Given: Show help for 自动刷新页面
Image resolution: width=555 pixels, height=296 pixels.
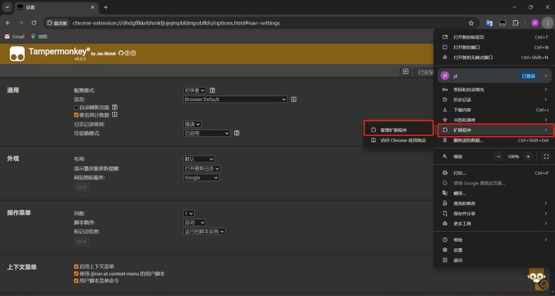Looking at the screenshot, I should (x=115, y=107).
